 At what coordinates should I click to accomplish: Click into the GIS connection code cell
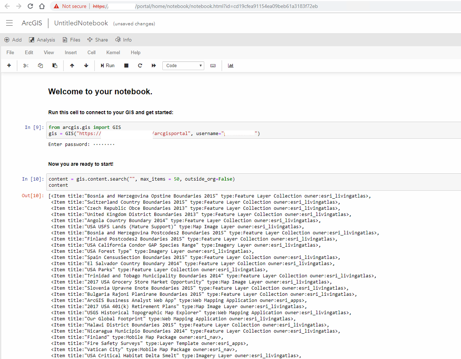click(253, 130)
